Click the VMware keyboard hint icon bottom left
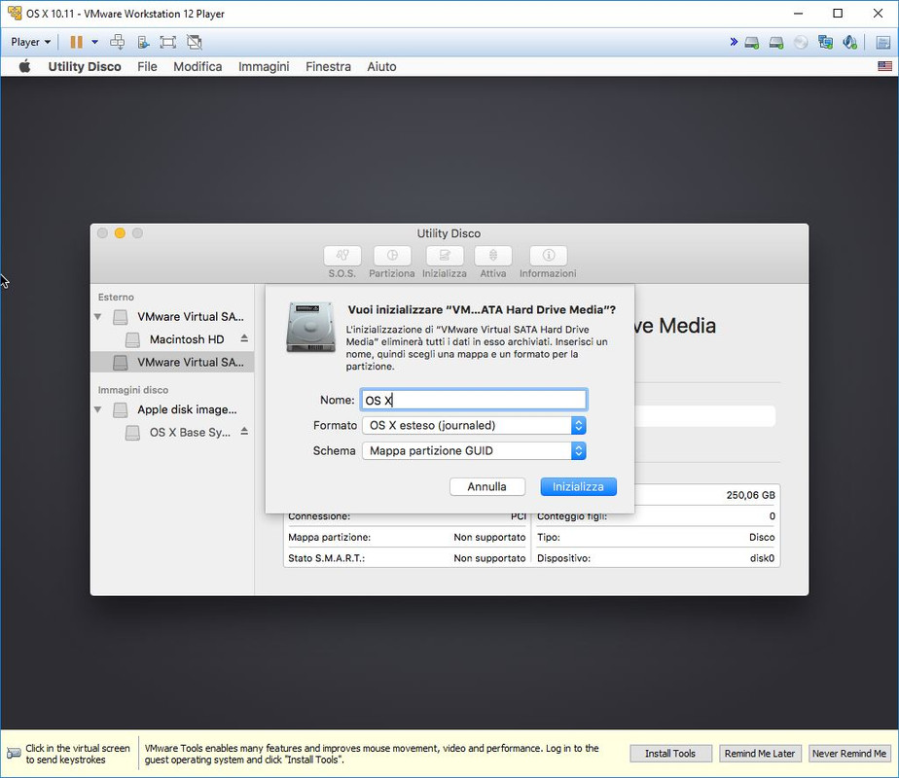 pyautogui.click(x=14, y=754)
